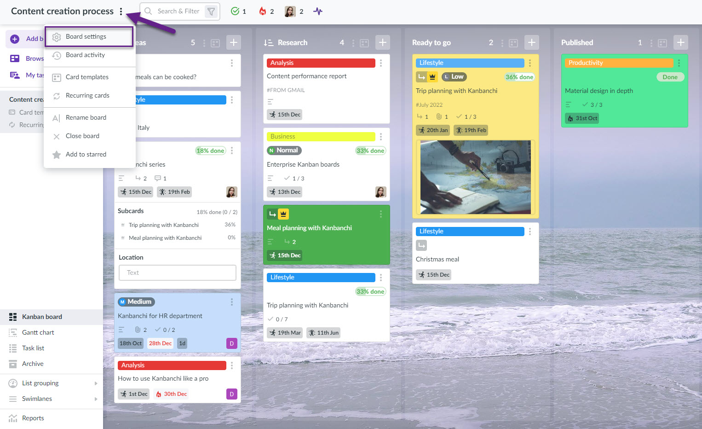This screenshot has height=429, width=702.
Task: Click 30th Dec overdue date on pro card
Action: [x=171, y=394]
